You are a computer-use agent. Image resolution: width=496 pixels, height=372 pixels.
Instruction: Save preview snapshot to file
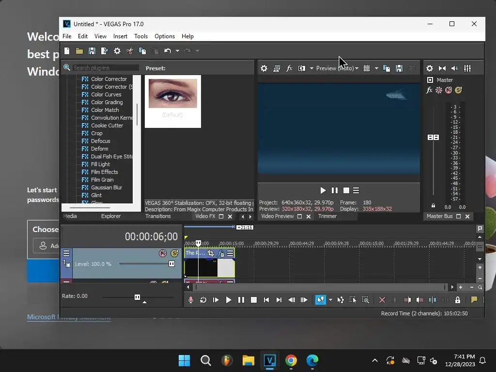[399, 68]
